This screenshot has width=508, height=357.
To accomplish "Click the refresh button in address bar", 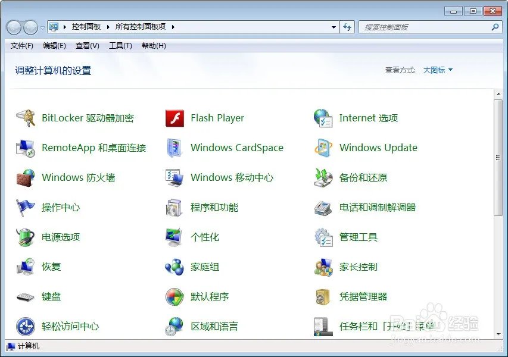I will tap(348, 27).
